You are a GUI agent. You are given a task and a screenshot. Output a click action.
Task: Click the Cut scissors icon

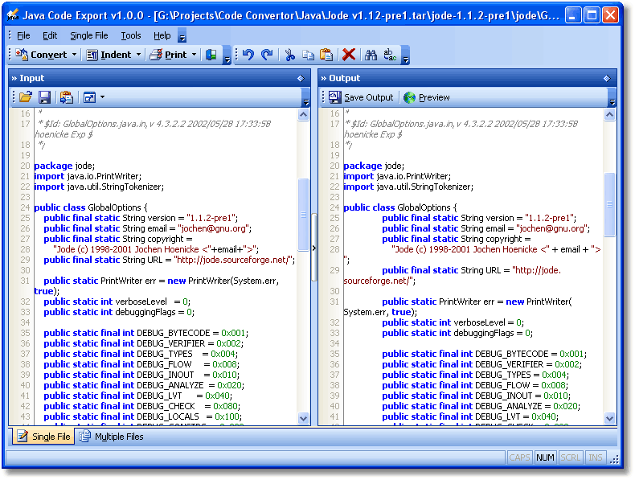289,55
